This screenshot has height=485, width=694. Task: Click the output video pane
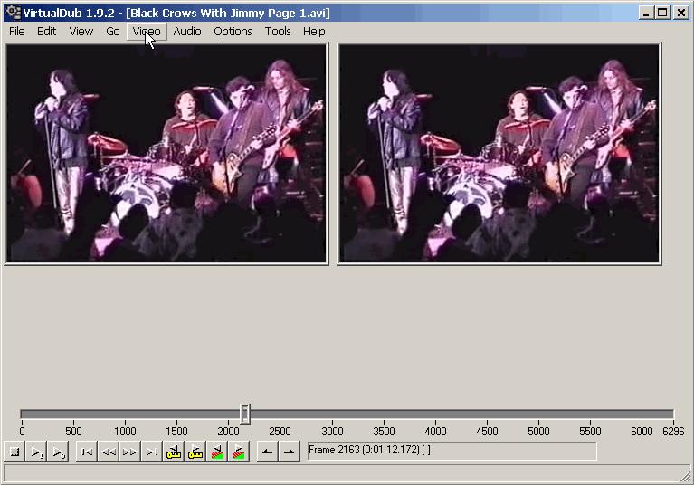pyautogui.click(x=499, y=154)
